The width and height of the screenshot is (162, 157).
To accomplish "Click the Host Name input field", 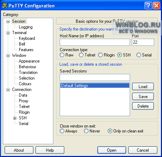I will click(95, 42).
